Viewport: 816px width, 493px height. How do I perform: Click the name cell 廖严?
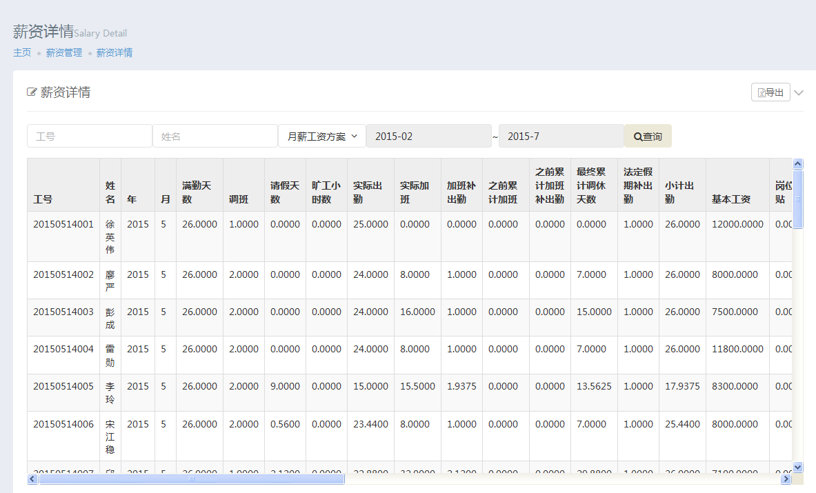point(110,281)
